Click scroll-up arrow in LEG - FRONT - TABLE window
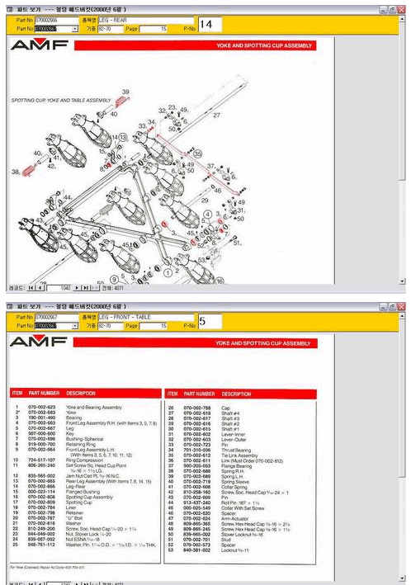Screen dimensions: 416x585 click(x=402, y=316)
